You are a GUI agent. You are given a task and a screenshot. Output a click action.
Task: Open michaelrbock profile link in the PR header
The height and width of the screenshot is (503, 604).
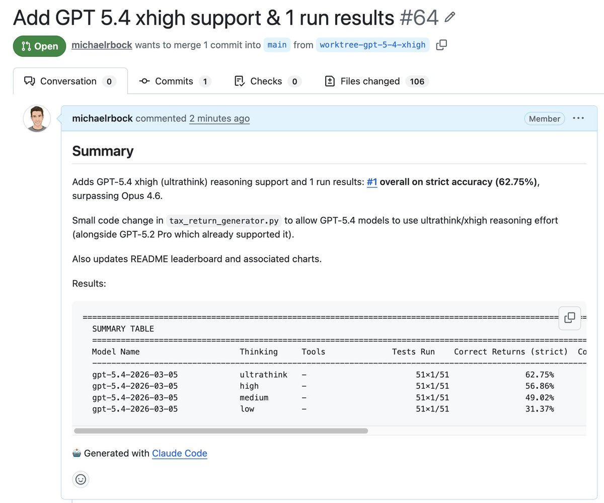(x=102, y=45)
